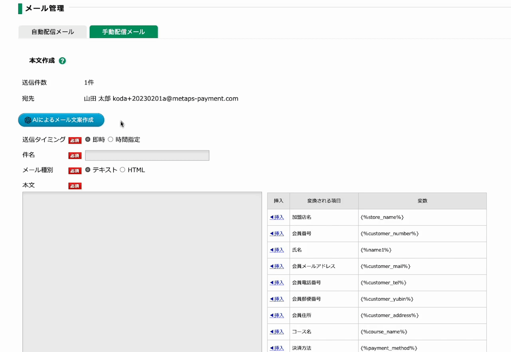Insert the 会員メールアドレス variable
The image size is (511, 352).
coord(277,267)
